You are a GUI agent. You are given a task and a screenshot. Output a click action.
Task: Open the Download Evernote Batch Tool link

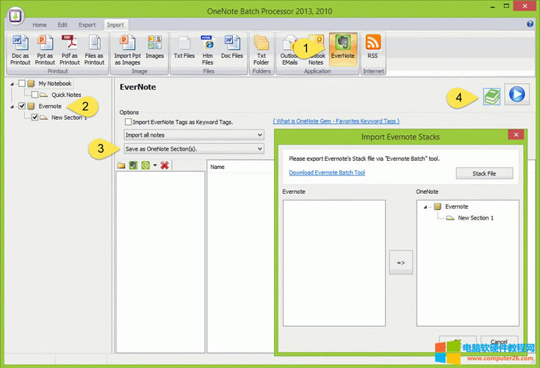pyautogui.click(x=327, y=173)
